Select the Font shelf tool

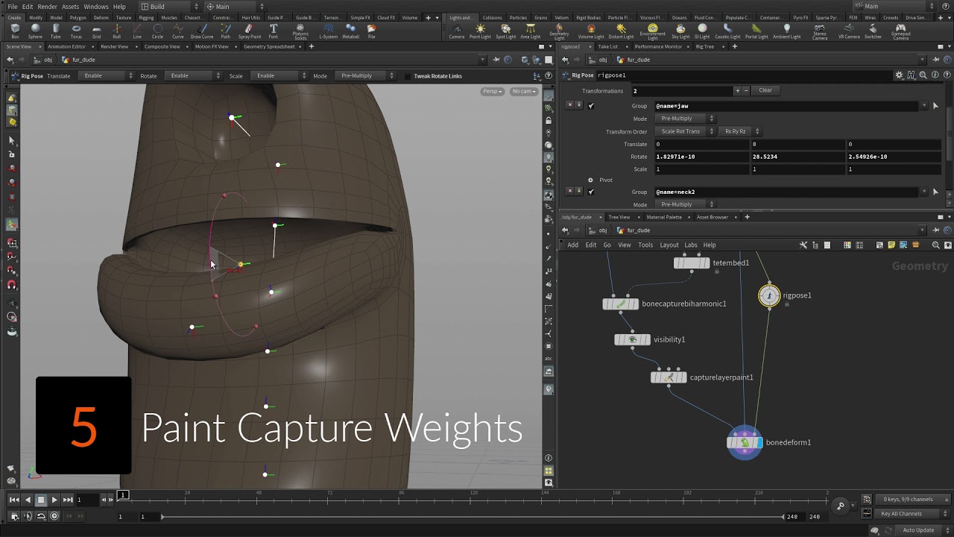[x=274, y=31]
